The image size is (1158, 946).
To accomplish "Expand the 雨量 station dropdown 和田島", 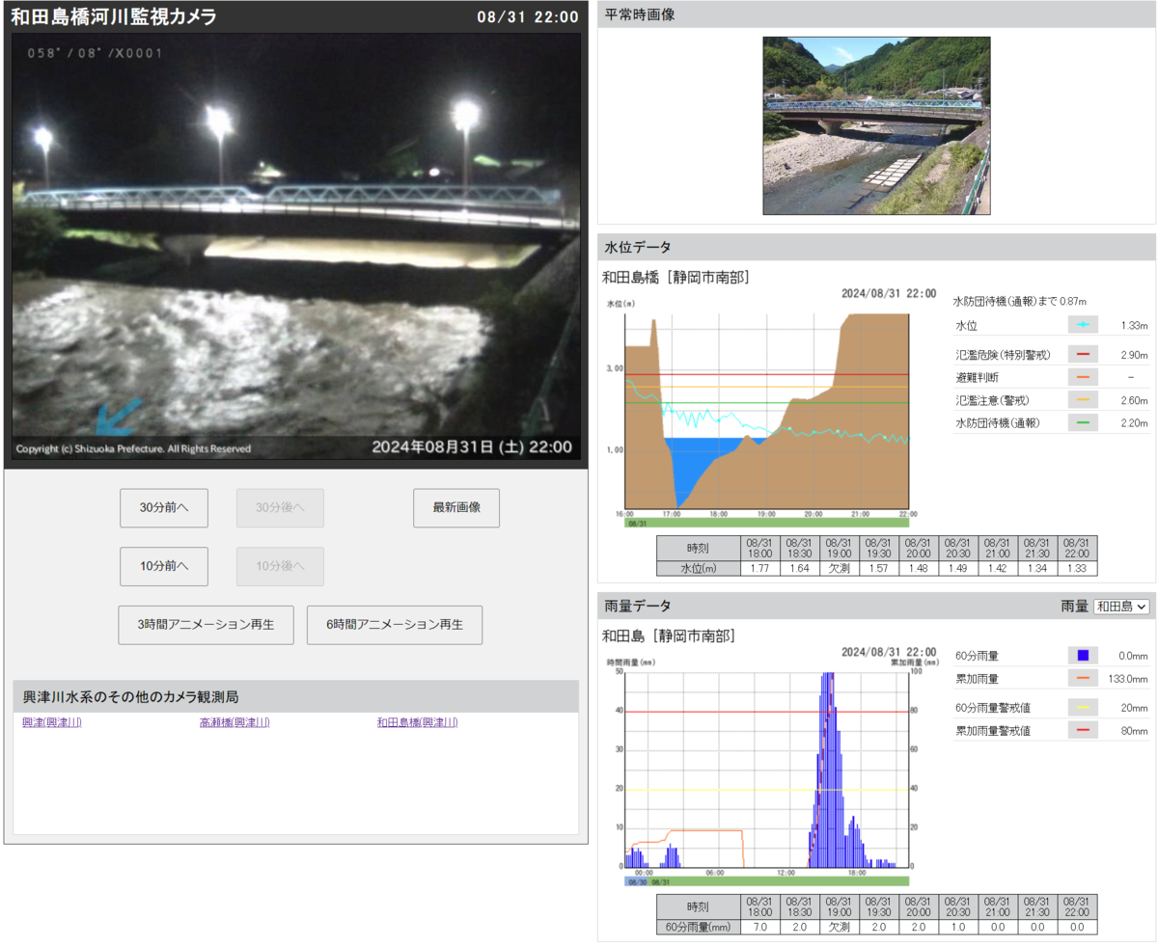I will (x=1121, y=607).
